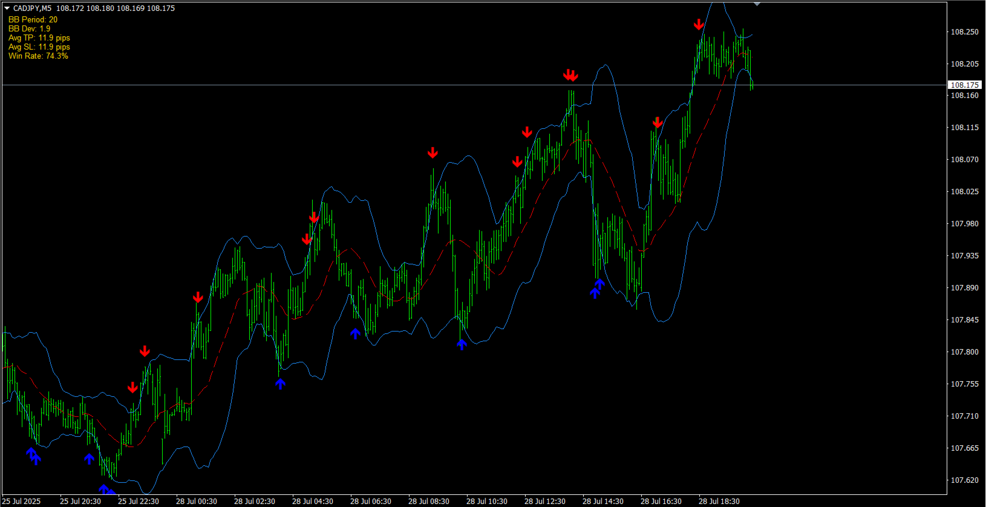Click the '28 Jul 18:30' time axis label
Screen dimensions: 986x507
[719, 502]
